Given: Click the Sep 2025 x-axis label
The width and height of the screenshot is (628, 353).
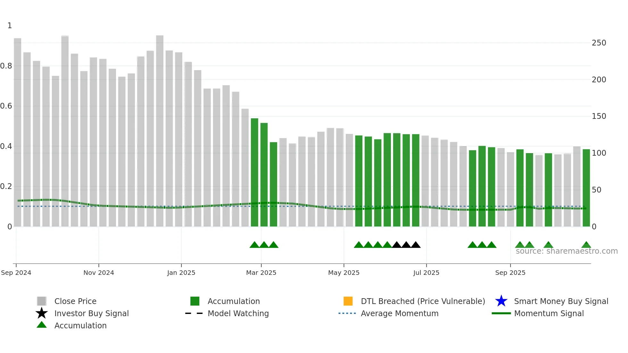Looking at the screenshot, I should [x=510, y=273].
